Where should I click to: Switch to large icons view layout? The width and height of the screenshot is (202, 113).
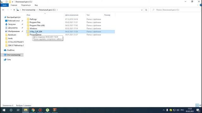[200, 105]
